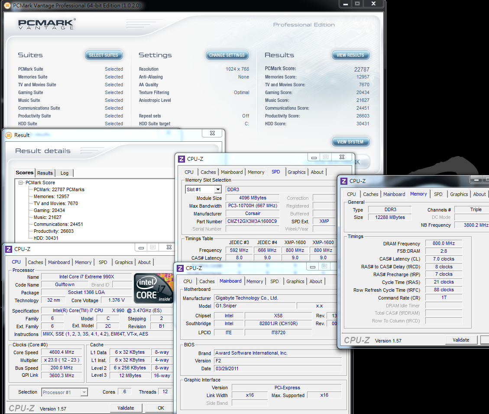Click OK in the CPU-Z Processor window

pos(161,408)
